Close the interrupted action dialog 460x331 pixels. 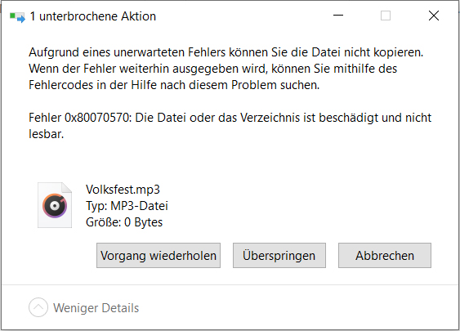pyautogui.click(x=434, y=16)
